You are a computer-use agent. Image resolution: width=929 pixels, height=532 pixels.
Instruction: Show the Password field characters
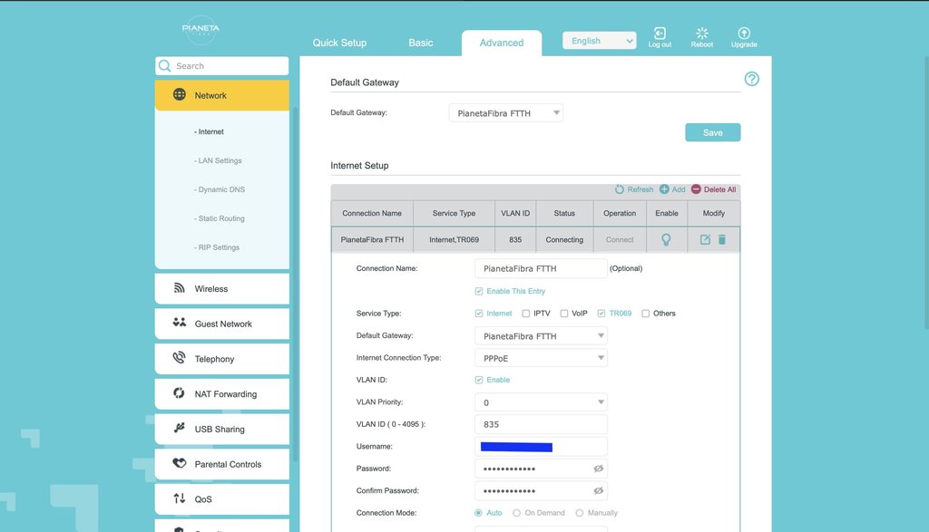[x=599, y=469]
